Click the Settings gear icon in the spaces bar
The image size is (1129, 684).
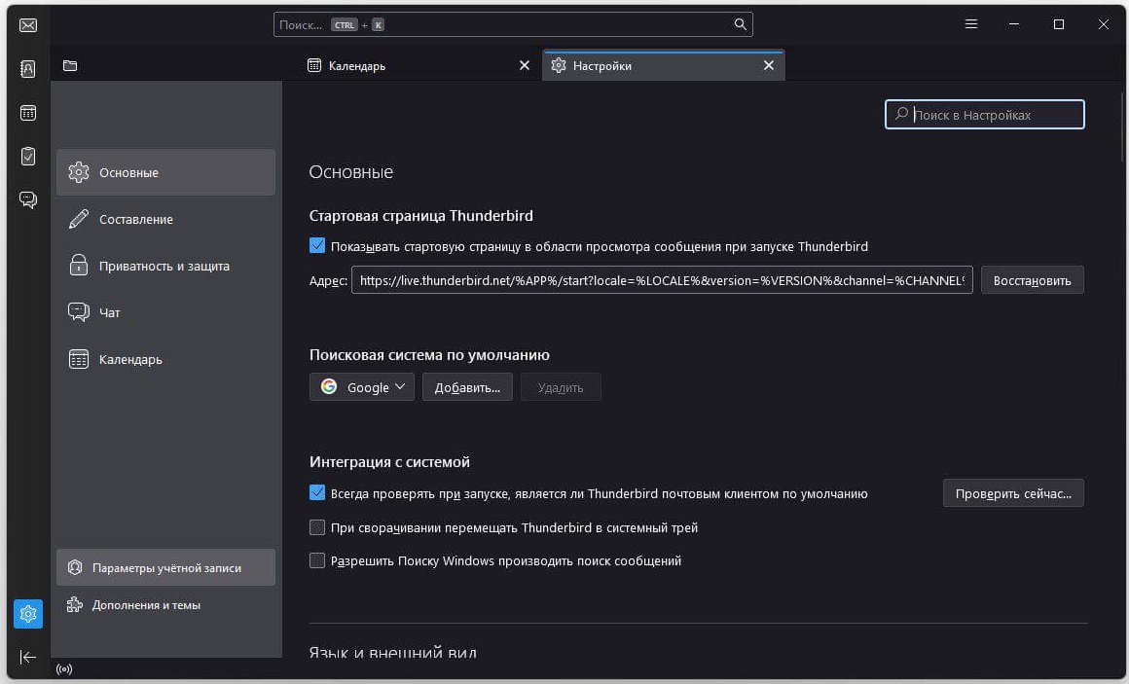click(28, 614)
